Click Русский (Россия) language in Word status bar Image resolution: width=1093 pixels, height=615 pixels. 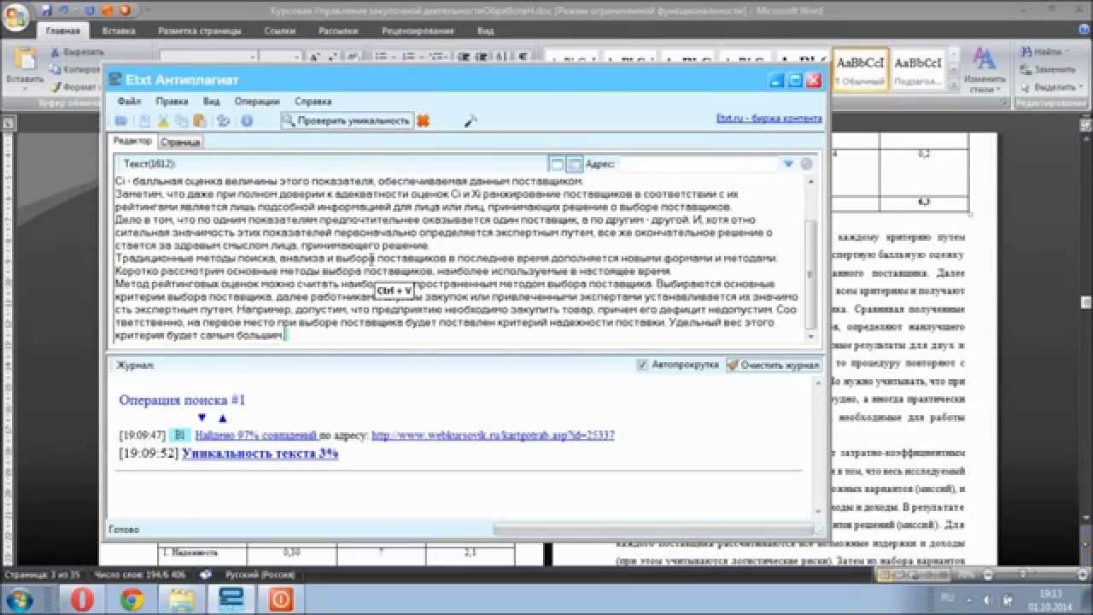point(260,575)
